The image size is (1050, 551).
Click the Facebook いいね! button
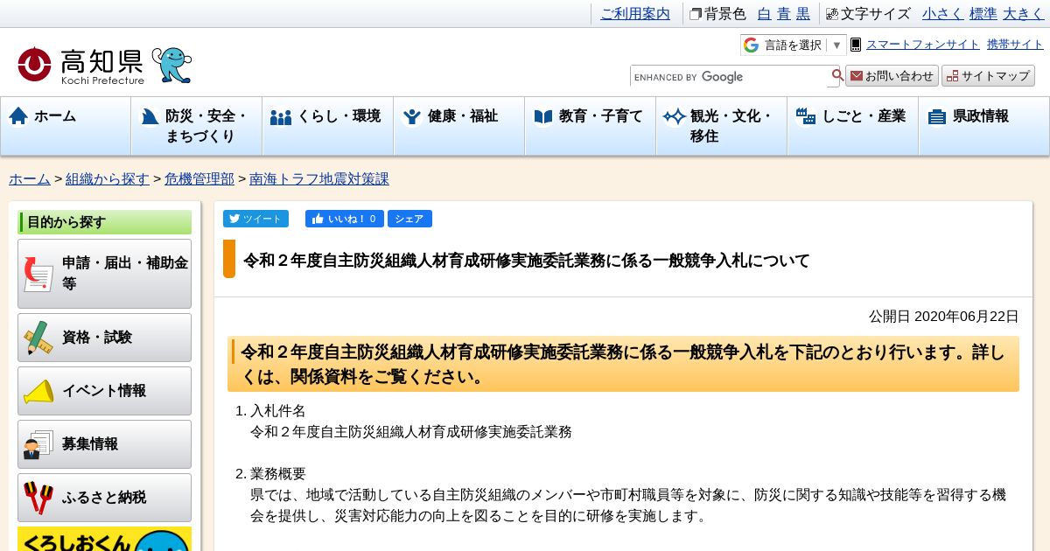[345, 219]
